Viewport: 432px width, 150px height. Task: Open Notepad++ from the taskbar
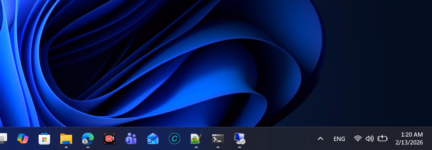[x=196, y=139]
